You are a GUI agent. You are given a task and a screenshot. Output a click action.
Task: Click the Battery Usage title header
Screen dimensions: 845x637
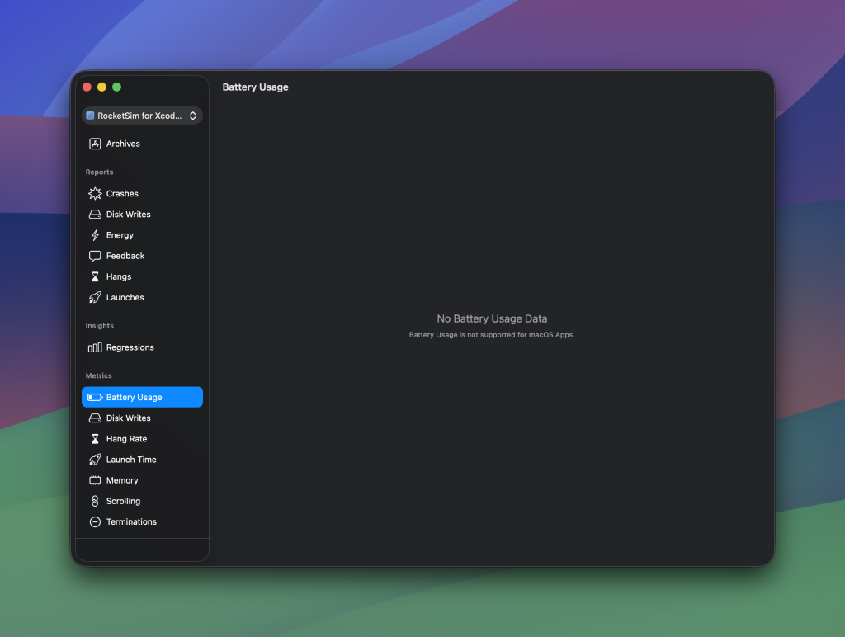(255, 87)
